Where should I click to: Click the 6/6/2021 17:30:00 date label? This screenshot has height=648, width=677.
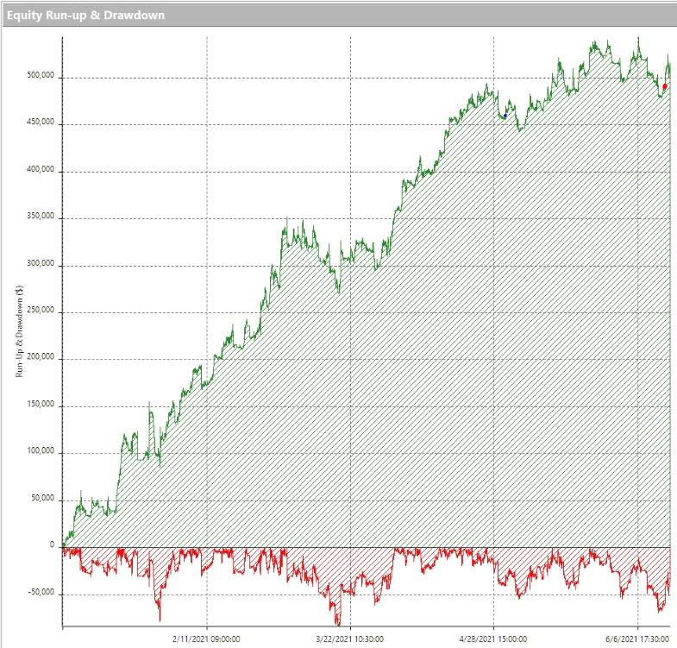click(x=637, y=639)
